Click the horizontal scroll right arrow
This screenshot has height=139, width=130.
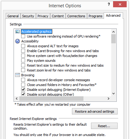108,98
